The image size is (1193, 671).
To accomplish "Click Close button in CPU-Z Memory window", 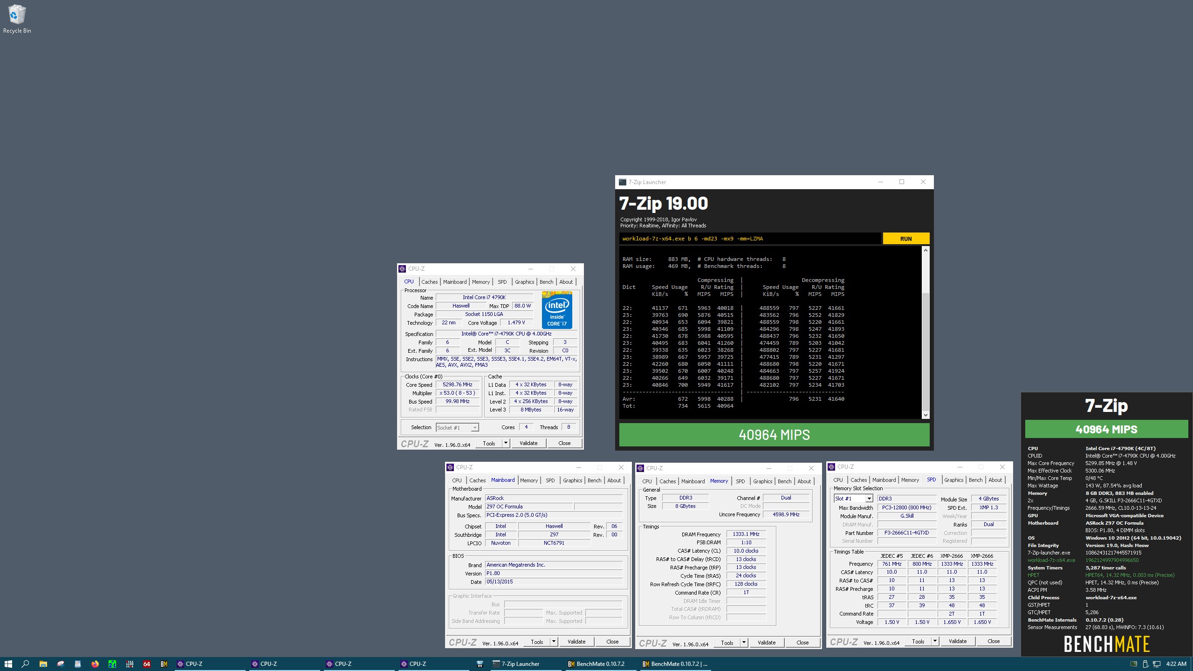I will 802,643.
